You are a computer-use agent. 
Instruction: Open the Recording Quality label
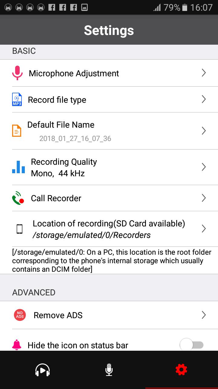coord(64,162)
